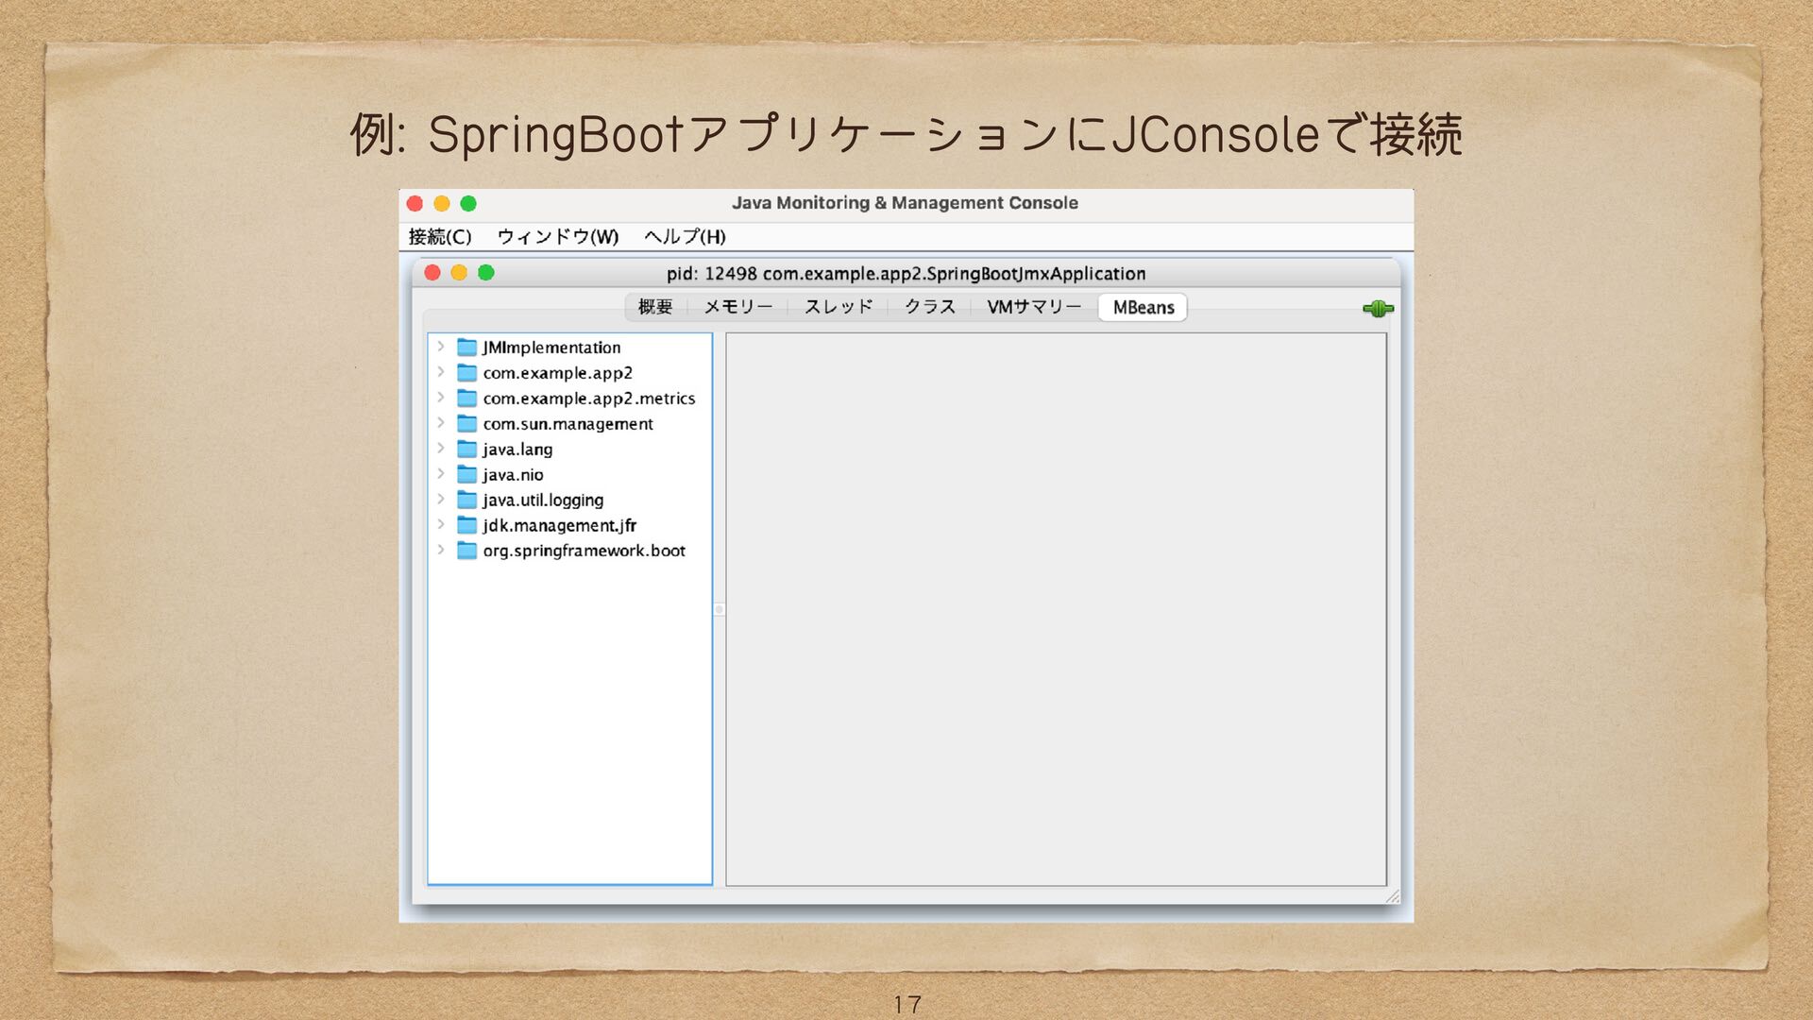Image resolution: width=1813 pixels, height=1020 pixels.
Task: Open the 接続(C) menu
Action: click(x=440, y=237)
